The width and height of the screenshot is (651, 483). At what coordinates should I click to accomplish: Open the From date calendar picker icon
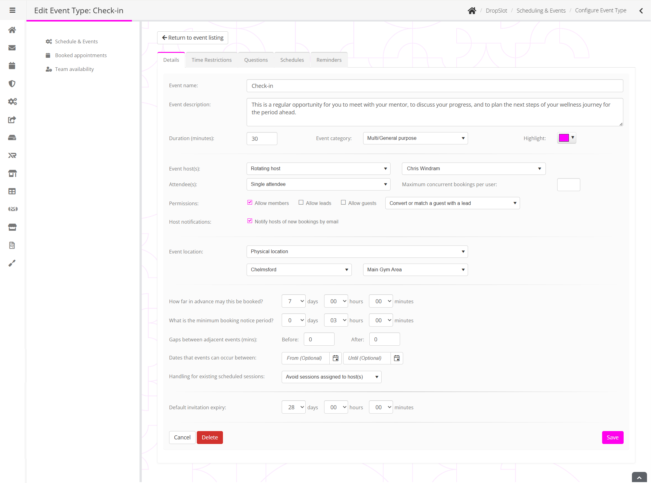pos(335,358)
